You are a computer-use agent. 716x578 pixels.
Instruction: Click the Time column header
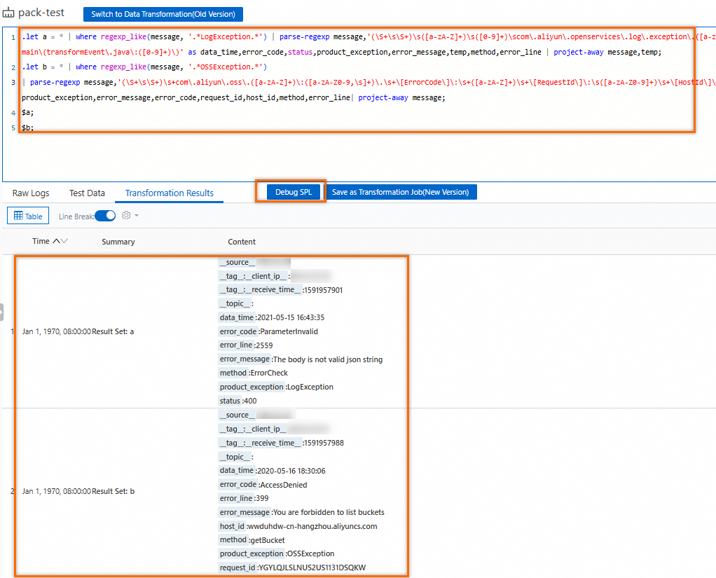coord(41,241)
